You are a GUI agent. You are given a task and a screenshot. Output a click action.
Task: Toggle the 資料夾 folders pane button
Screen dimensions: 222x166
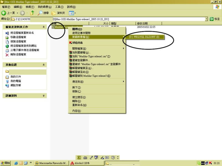point(58,13)
